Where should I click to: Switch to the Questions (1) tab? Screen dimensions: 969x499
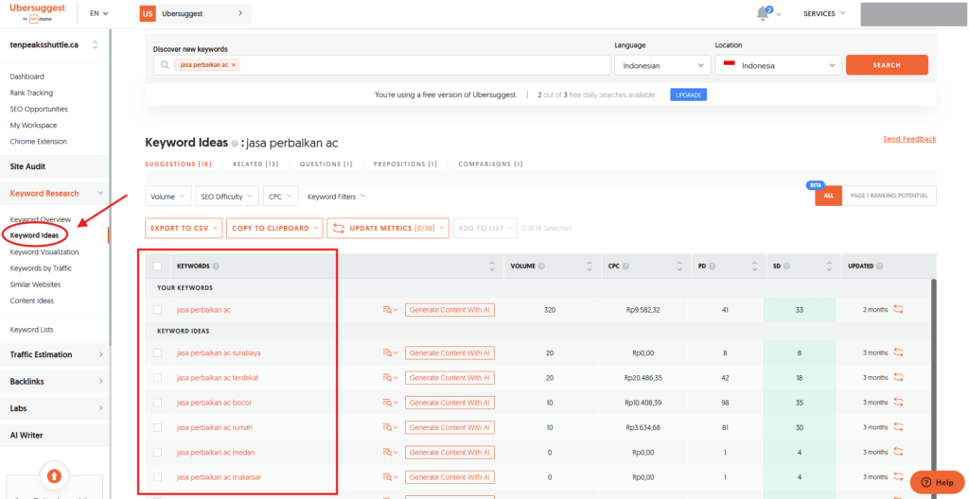[326, 164]
